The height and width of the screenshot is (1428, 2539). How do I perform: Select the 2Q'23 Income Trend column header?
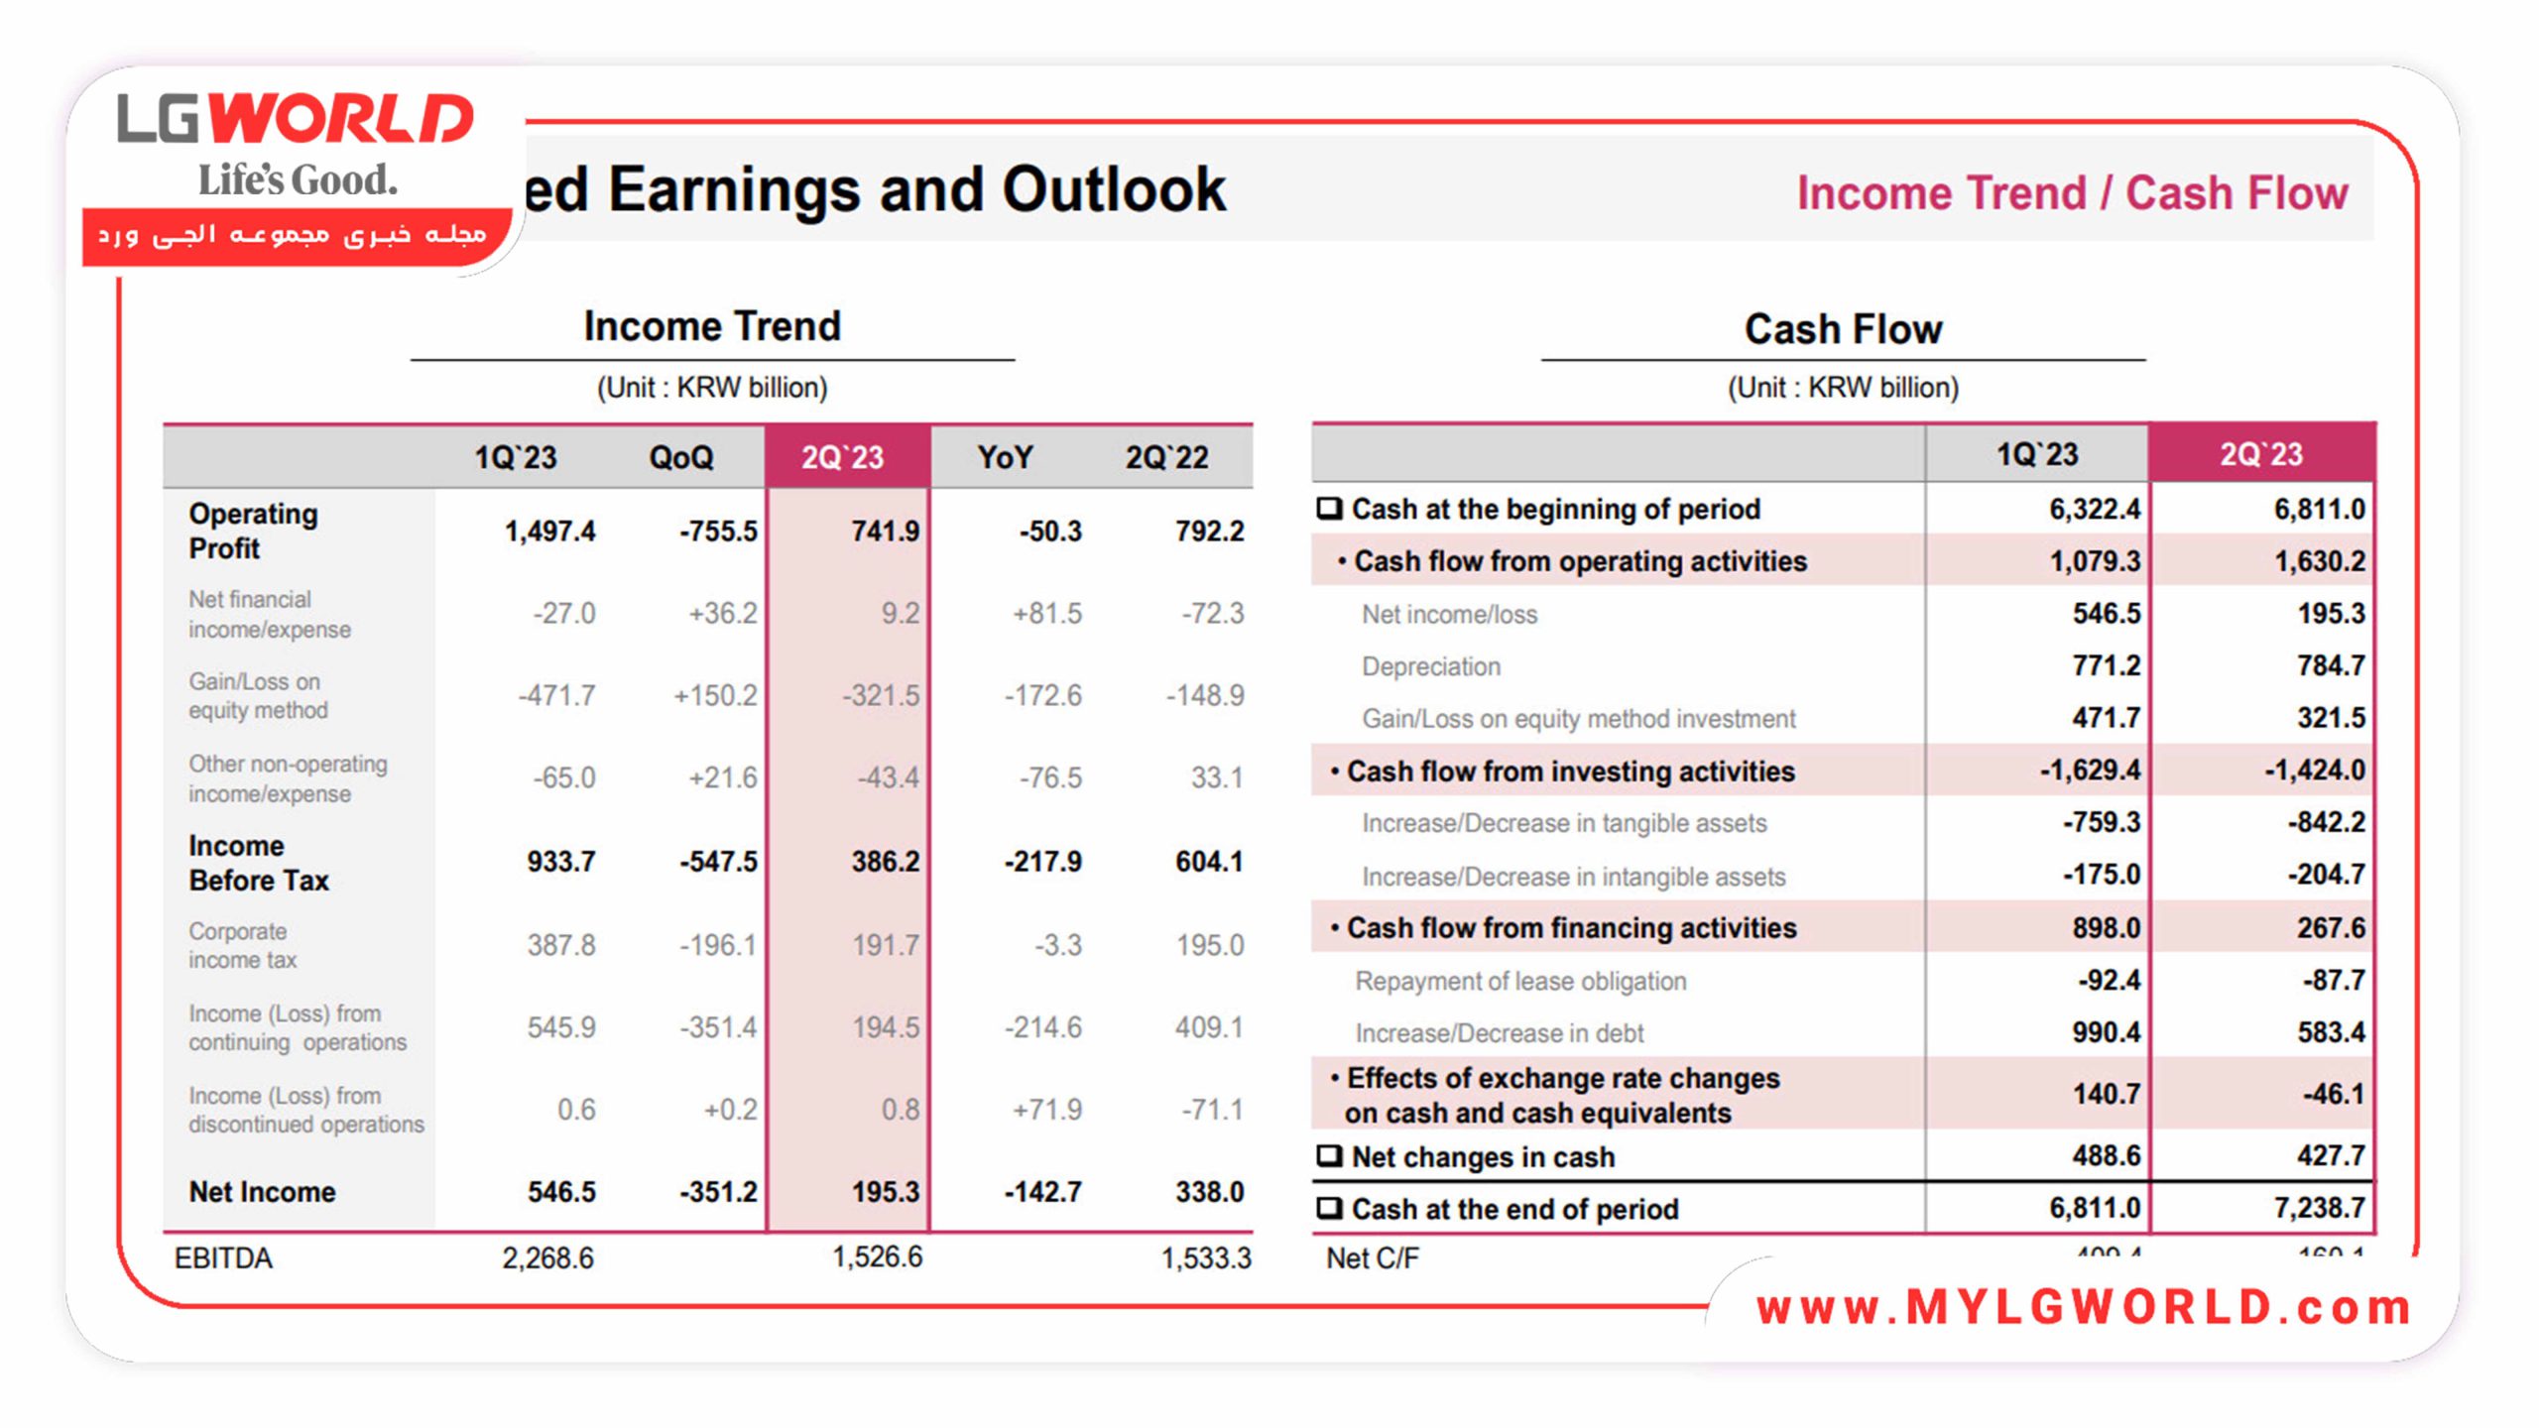click(842, 457)
